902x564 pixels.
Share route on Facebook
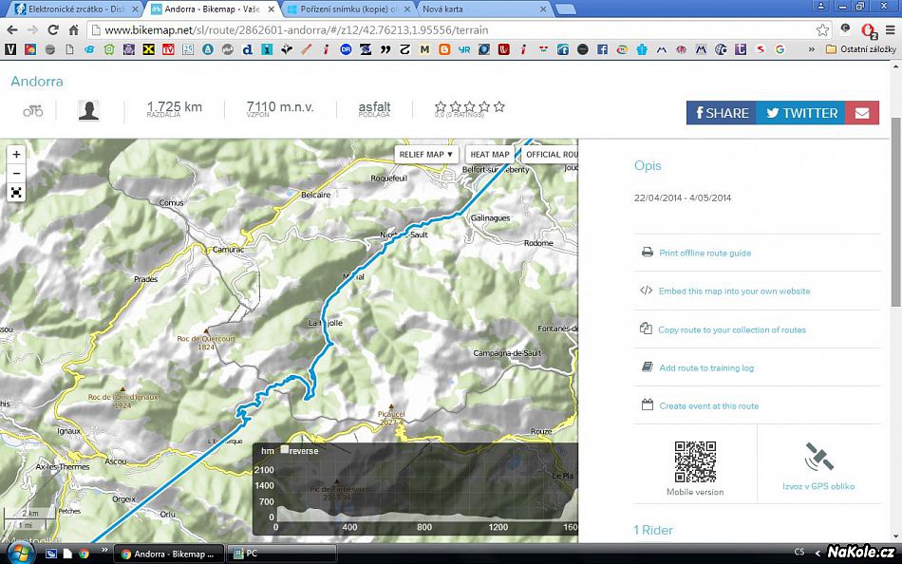[722, 113]
